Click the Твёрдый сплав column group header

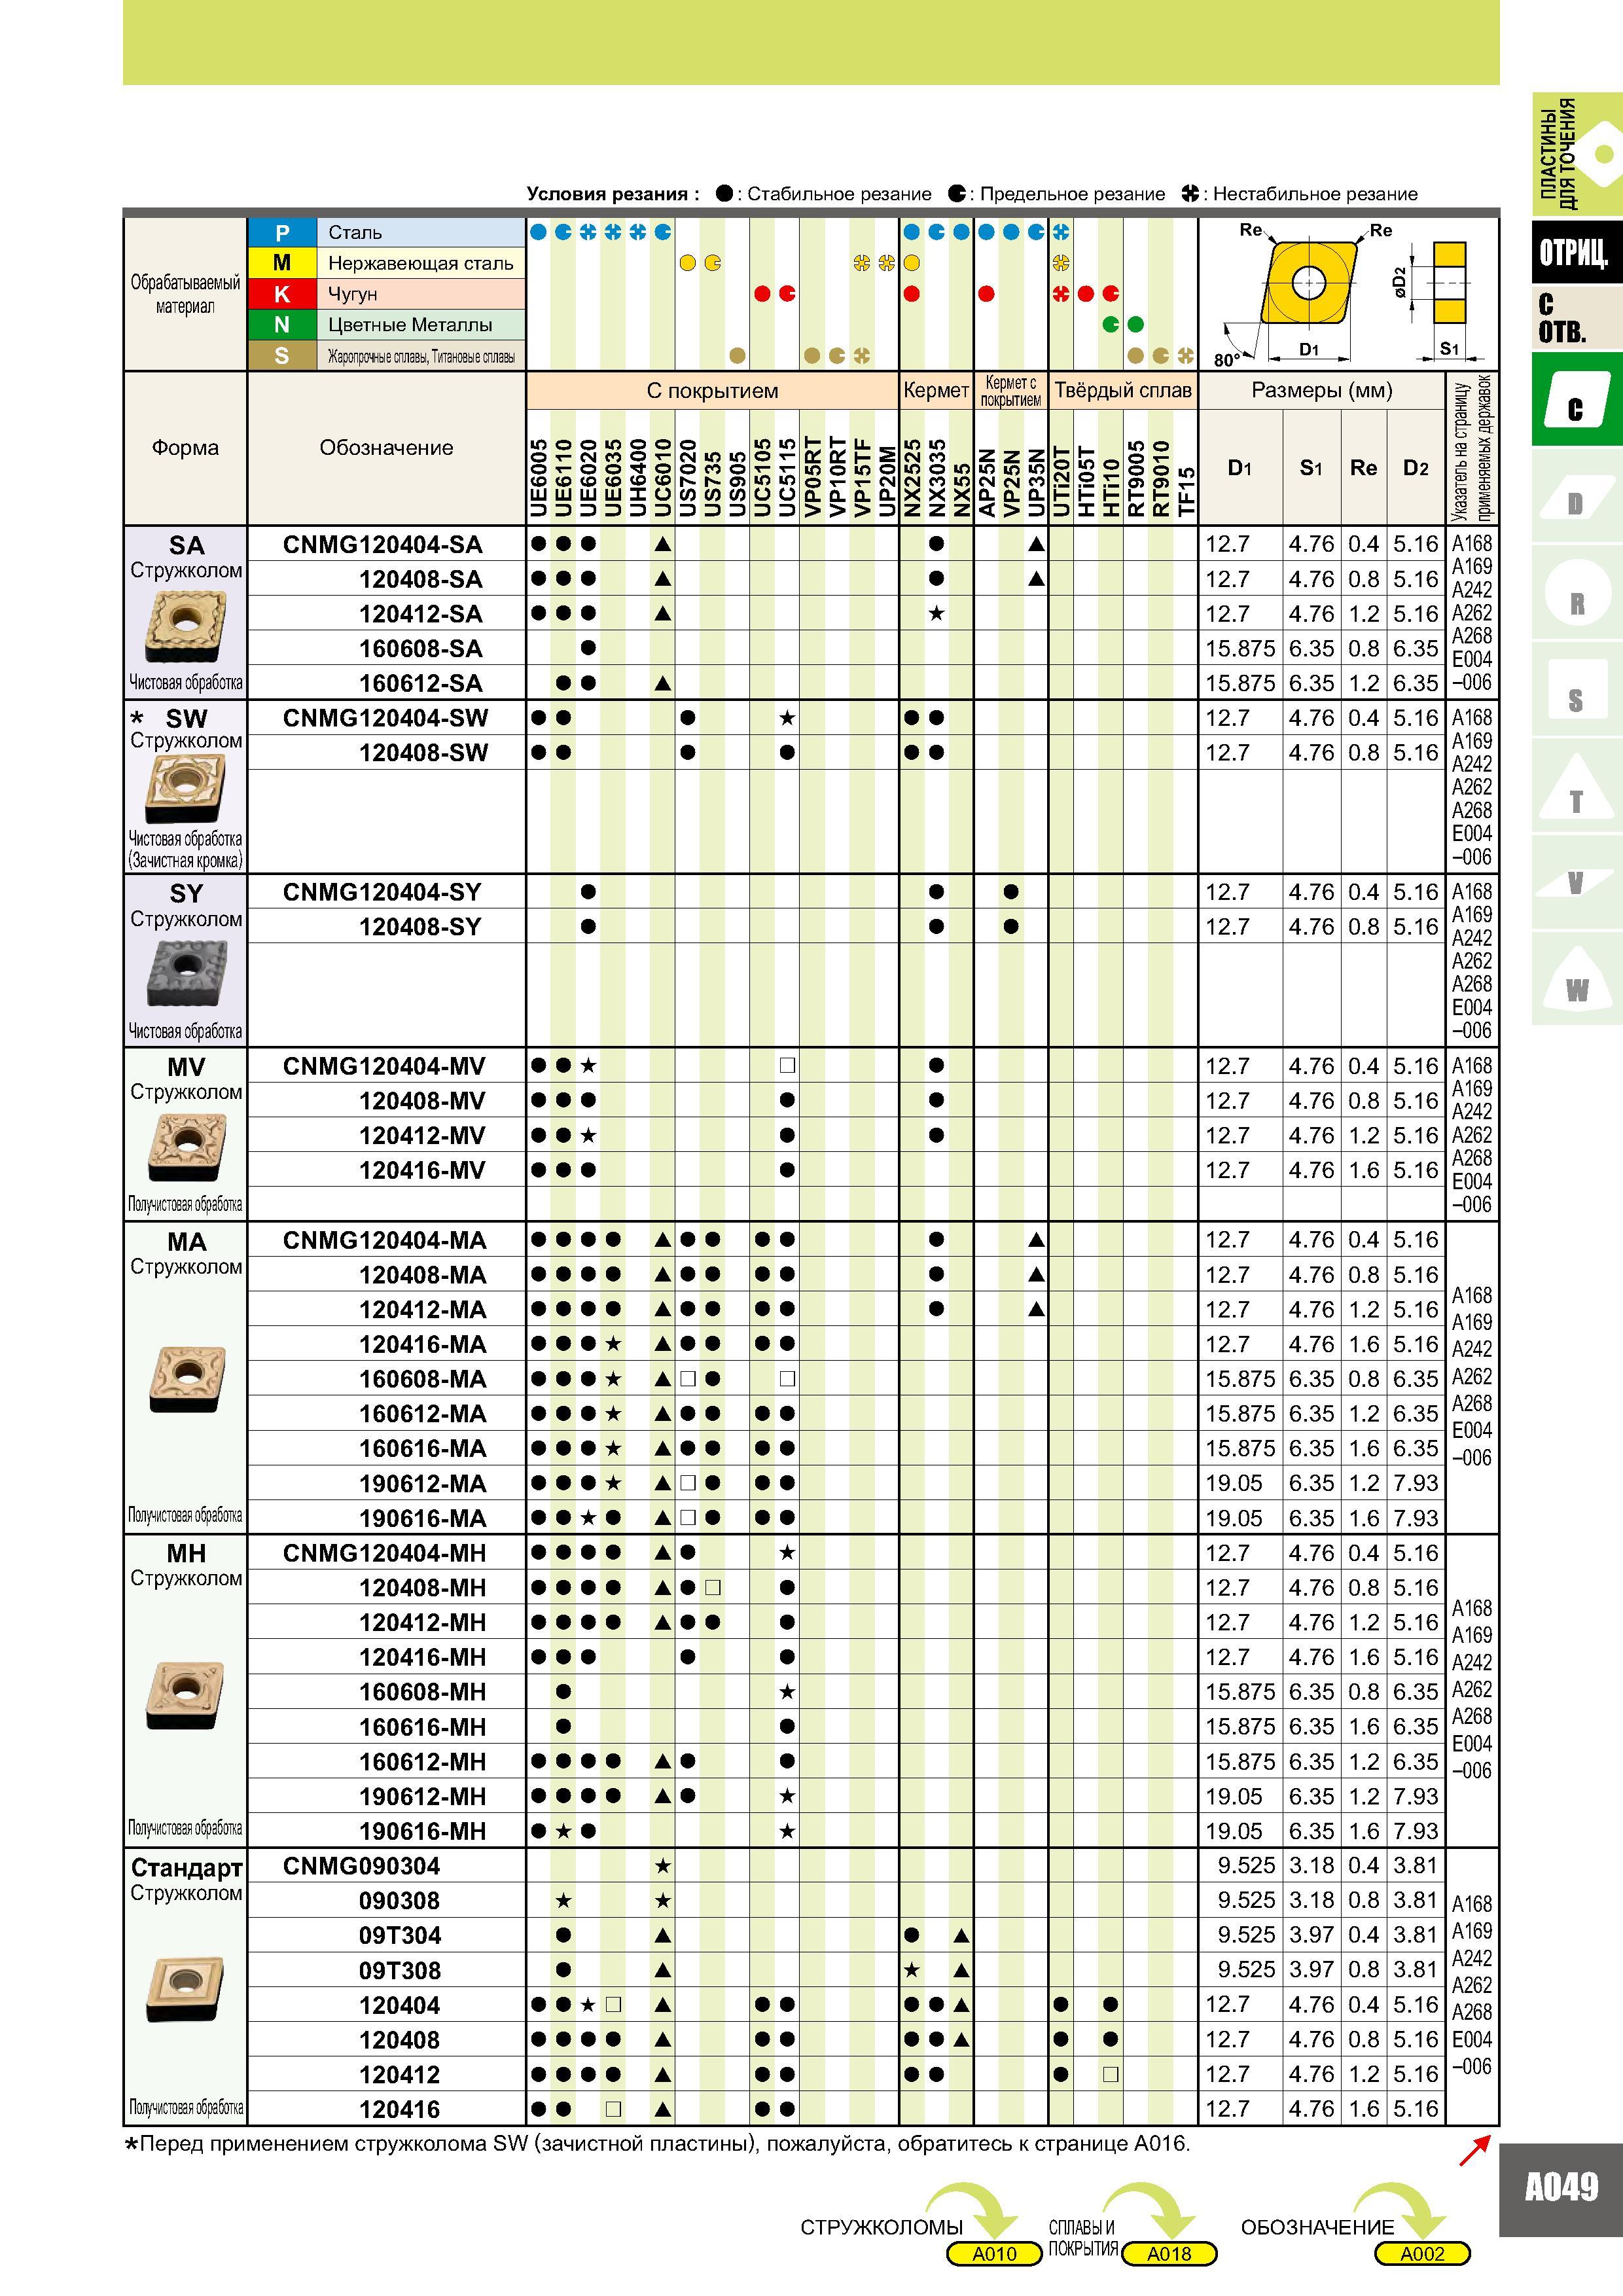coord(1123,391)
